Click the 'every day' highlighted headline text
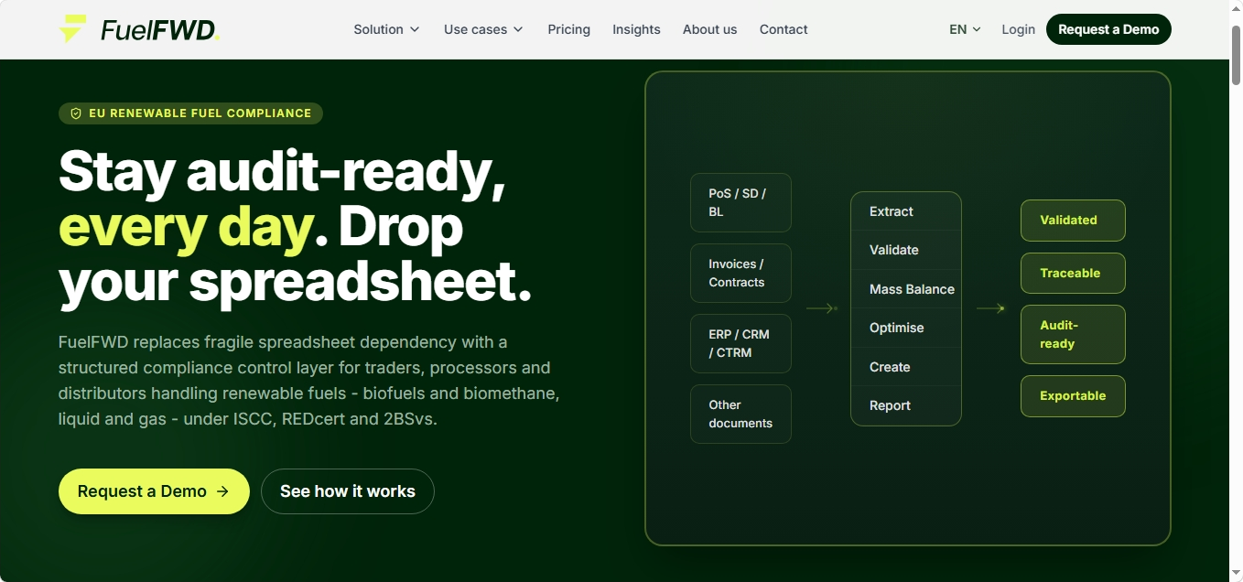Viewport: 1243px width, 582px height. pos(187,227)
